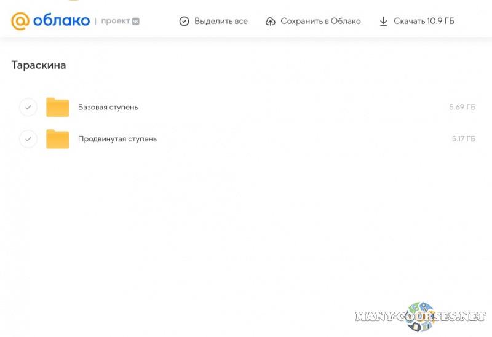Click the 5.17 ГБ size value

[x=463, y=139]
